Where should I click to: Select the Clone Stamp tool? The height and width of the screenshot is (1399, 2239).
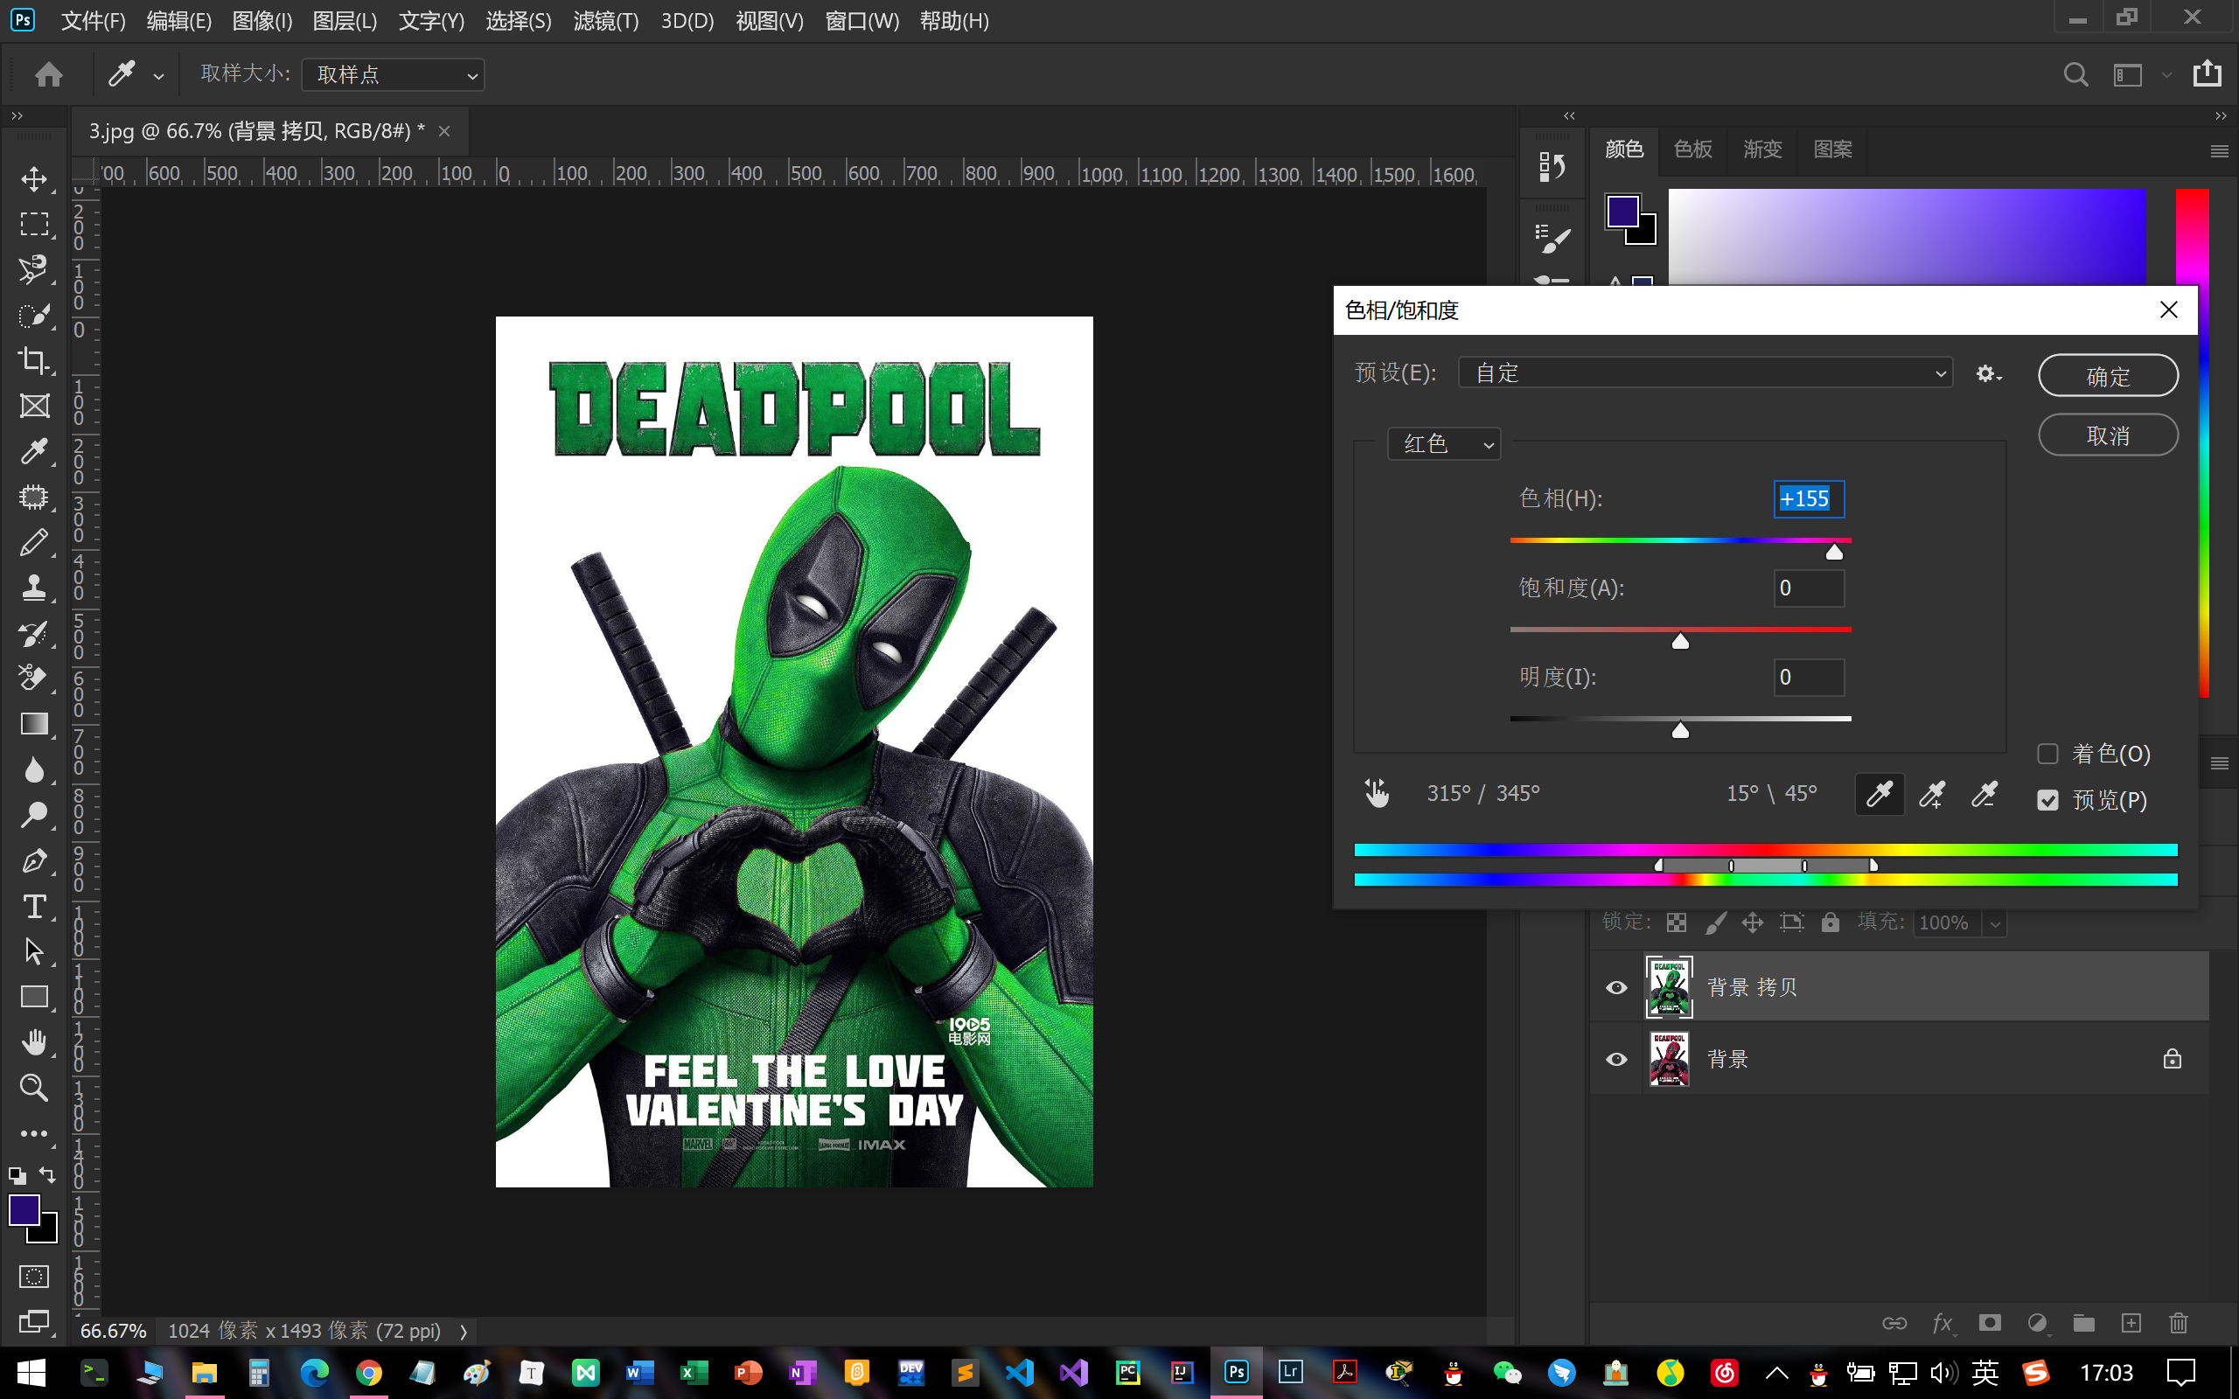pos(34,588)
